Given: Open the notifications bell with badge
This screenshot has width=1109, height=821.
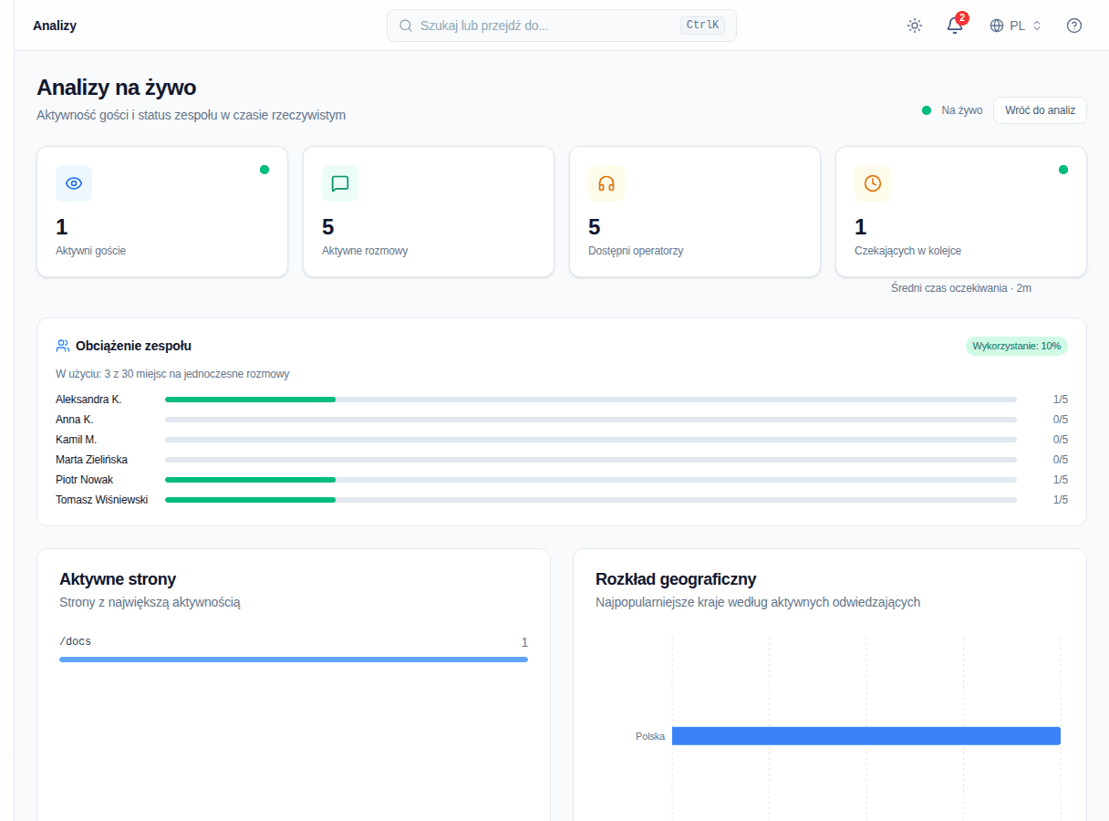Looking at the screenshot, I should (x=955, y=26).
